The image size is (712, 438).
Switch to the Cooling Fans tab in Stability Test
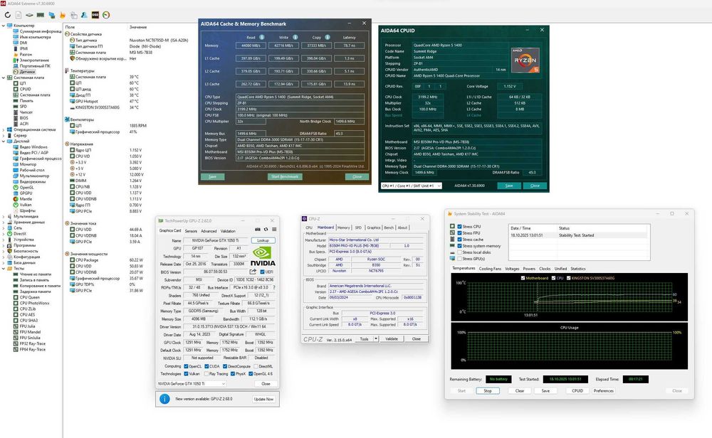[x=490, y=269]
